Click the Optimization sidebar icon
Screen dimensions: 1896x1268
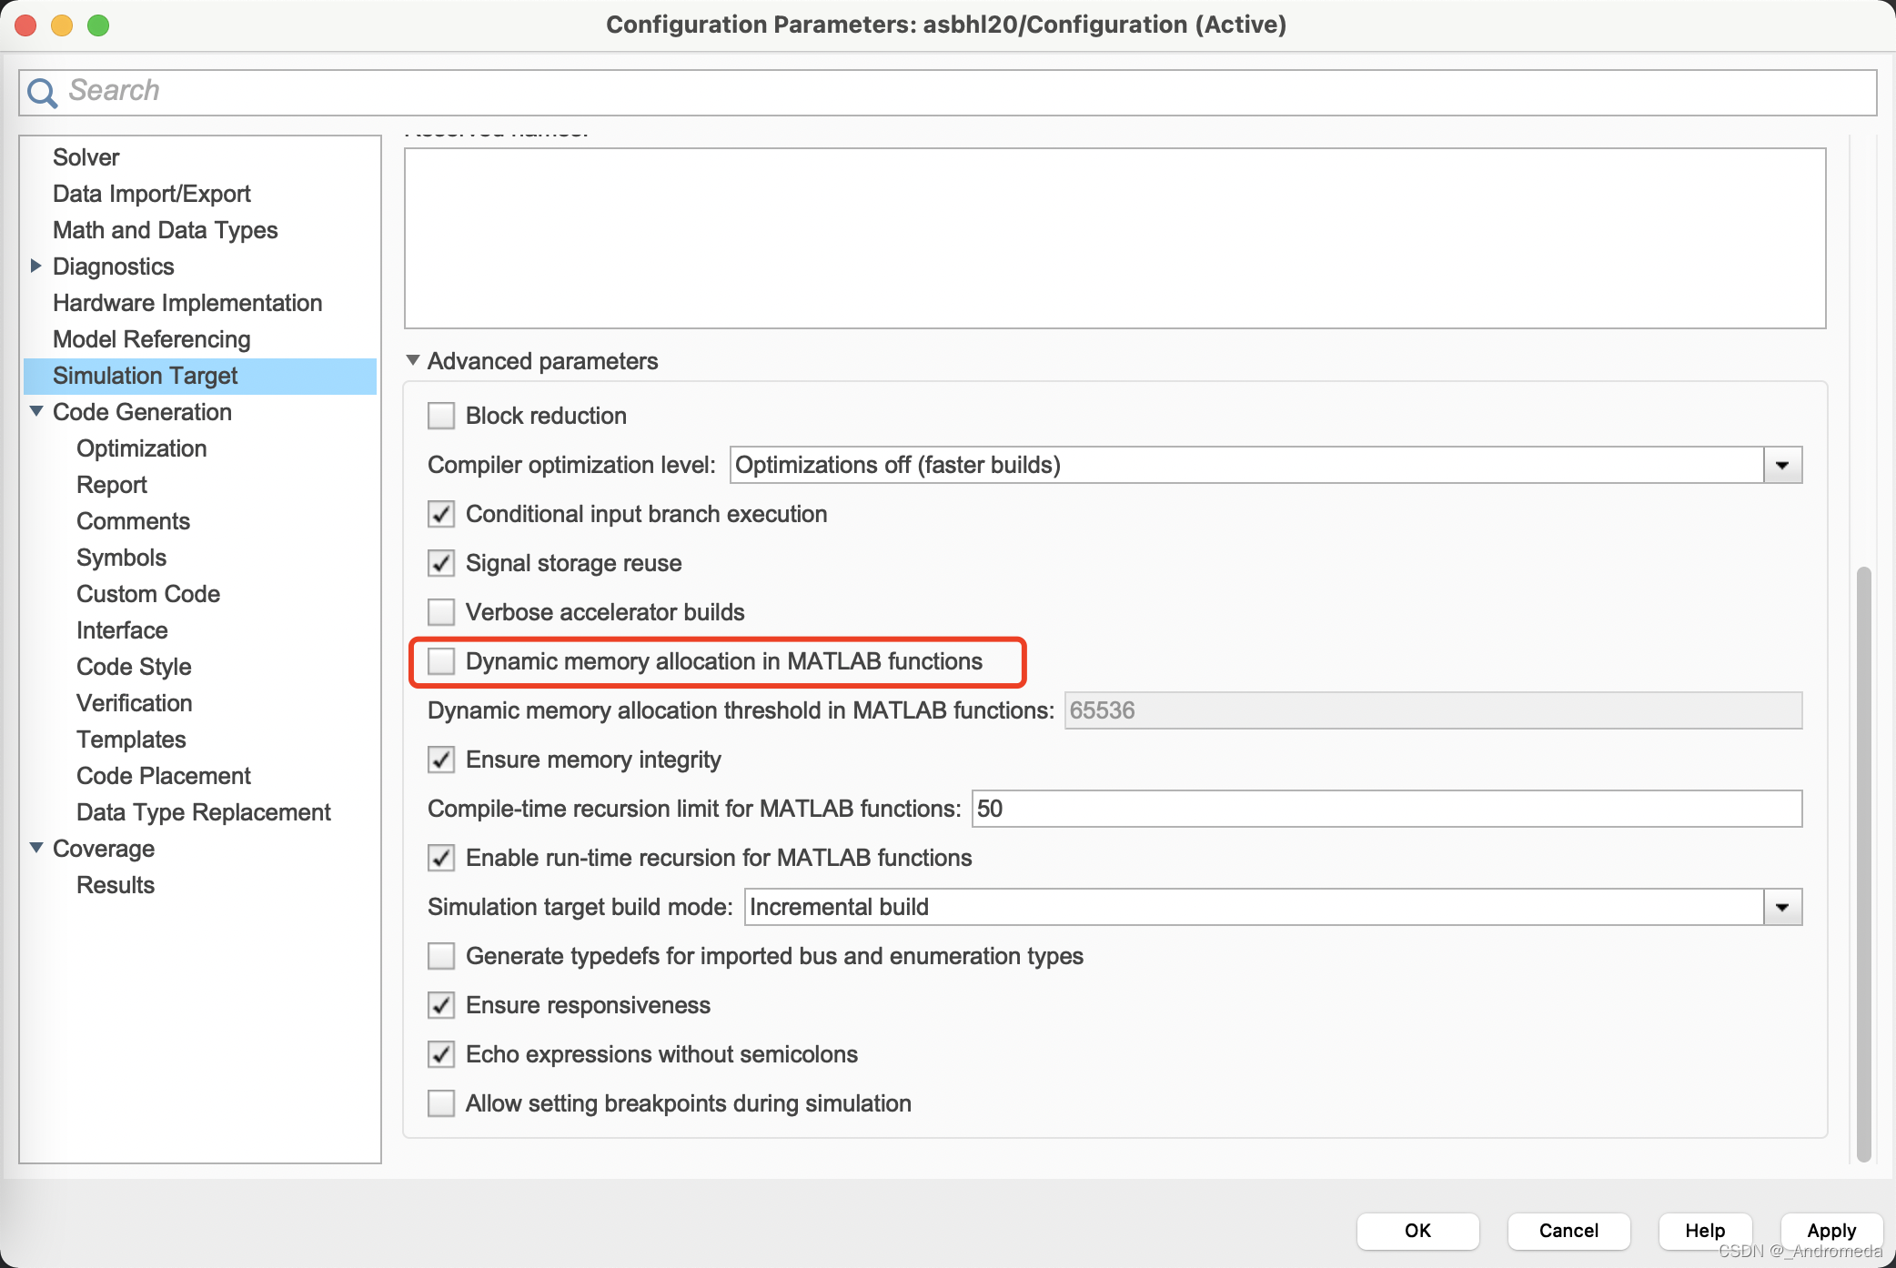(x=142, y=448)
